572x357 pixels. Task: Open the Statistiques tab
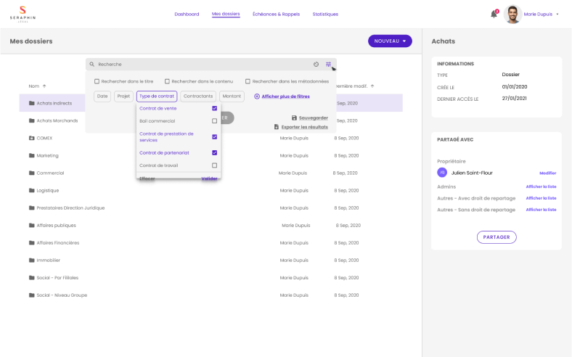click(324, 14)
